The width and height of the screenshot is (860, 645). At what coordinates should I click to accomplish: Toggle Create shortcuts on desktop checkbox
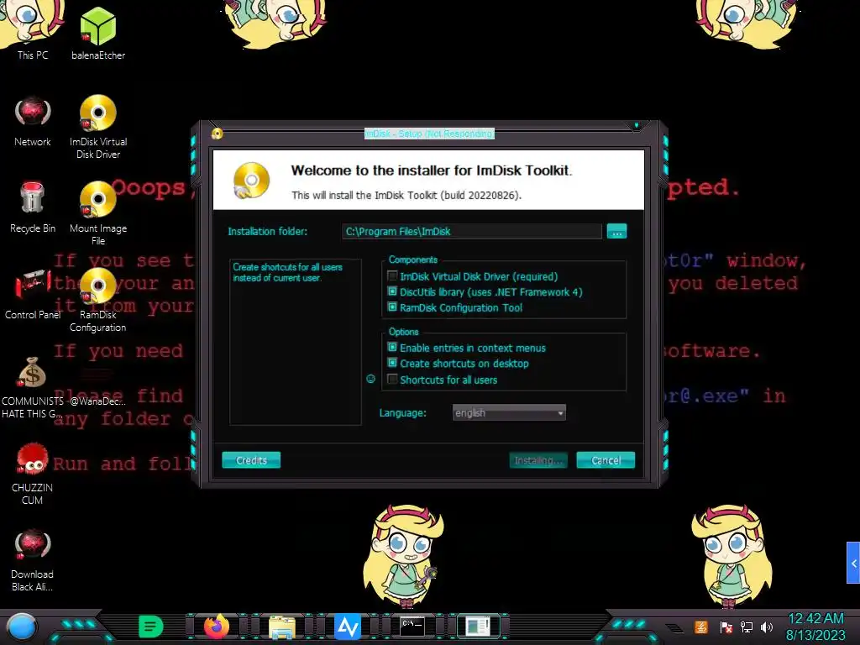392,363
